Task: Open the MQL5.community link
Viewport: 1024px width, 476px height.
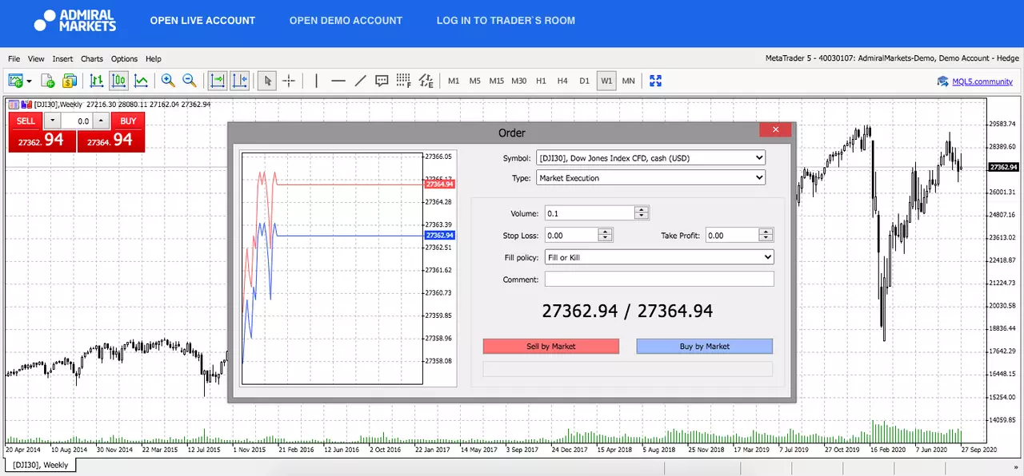Action: click(x=982, y=81)
